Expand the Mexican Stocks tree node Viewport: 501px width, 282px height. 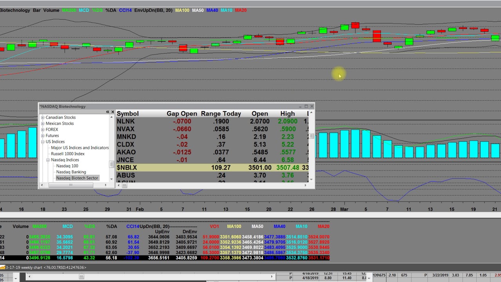pyautogui.click(x=43, y=123)
